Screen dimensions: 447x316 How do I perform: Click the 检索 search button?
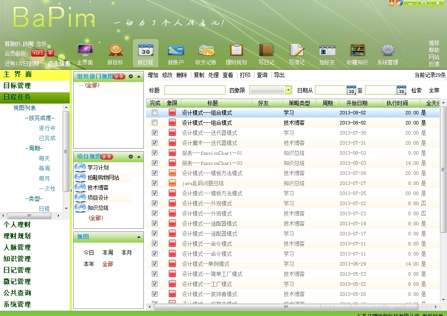point(416,90)
